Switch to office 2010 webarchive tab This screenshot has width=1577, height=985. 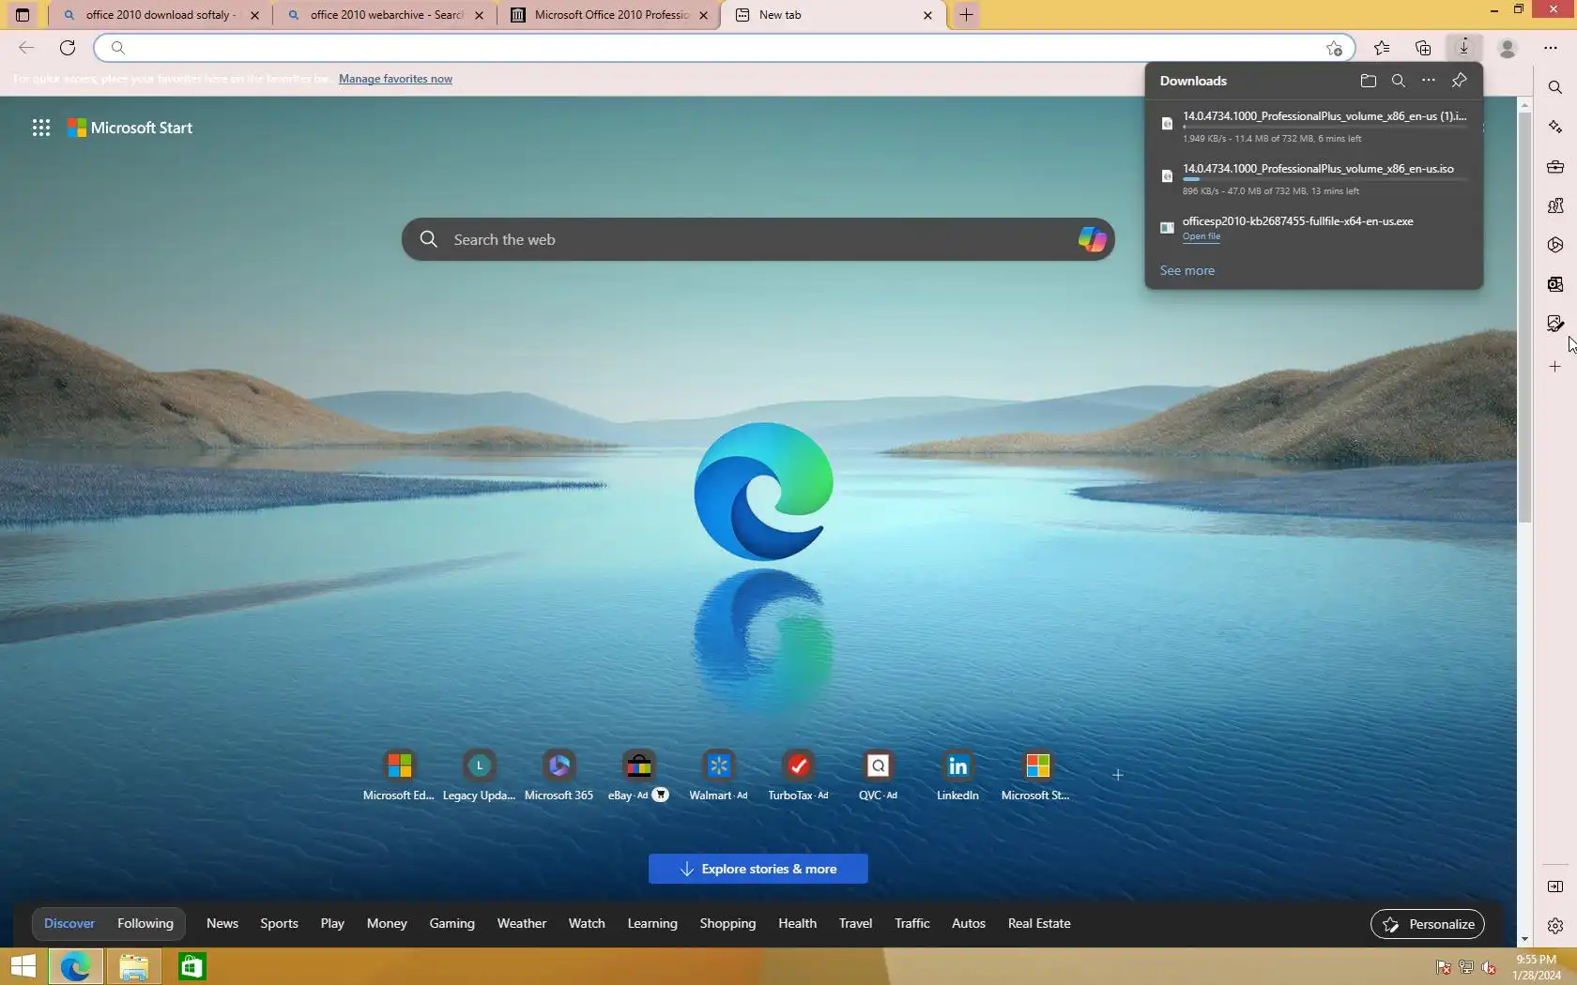click(385, 15)
